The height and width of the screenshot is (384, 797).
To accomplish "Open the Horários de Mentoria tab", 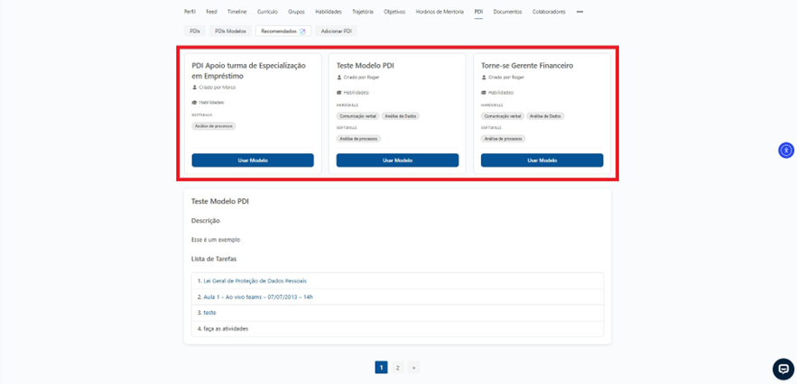I will [440, 12].
